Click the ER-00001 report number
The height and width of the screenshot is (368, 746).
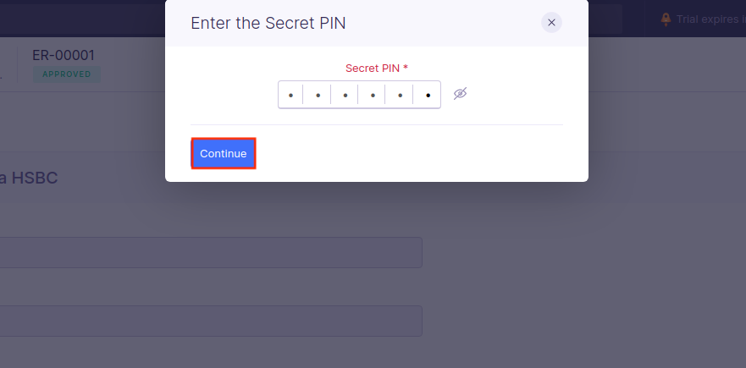coord(64,55)
